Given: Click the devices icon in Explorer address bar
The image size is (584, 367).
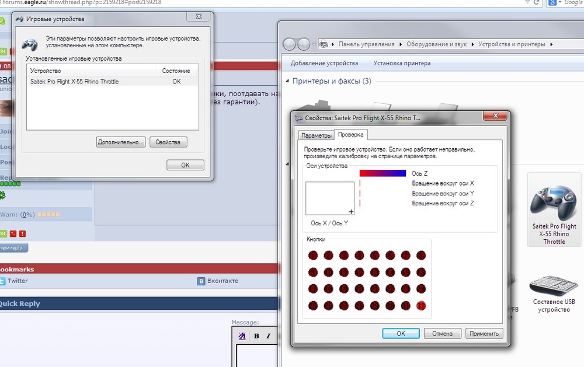Looking at the screenshot, I should [324, 44].
